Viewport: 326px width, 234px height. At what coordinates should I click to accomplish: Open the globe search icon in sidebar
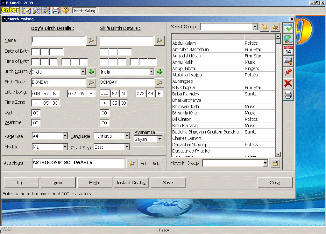[x=288, y=39]
